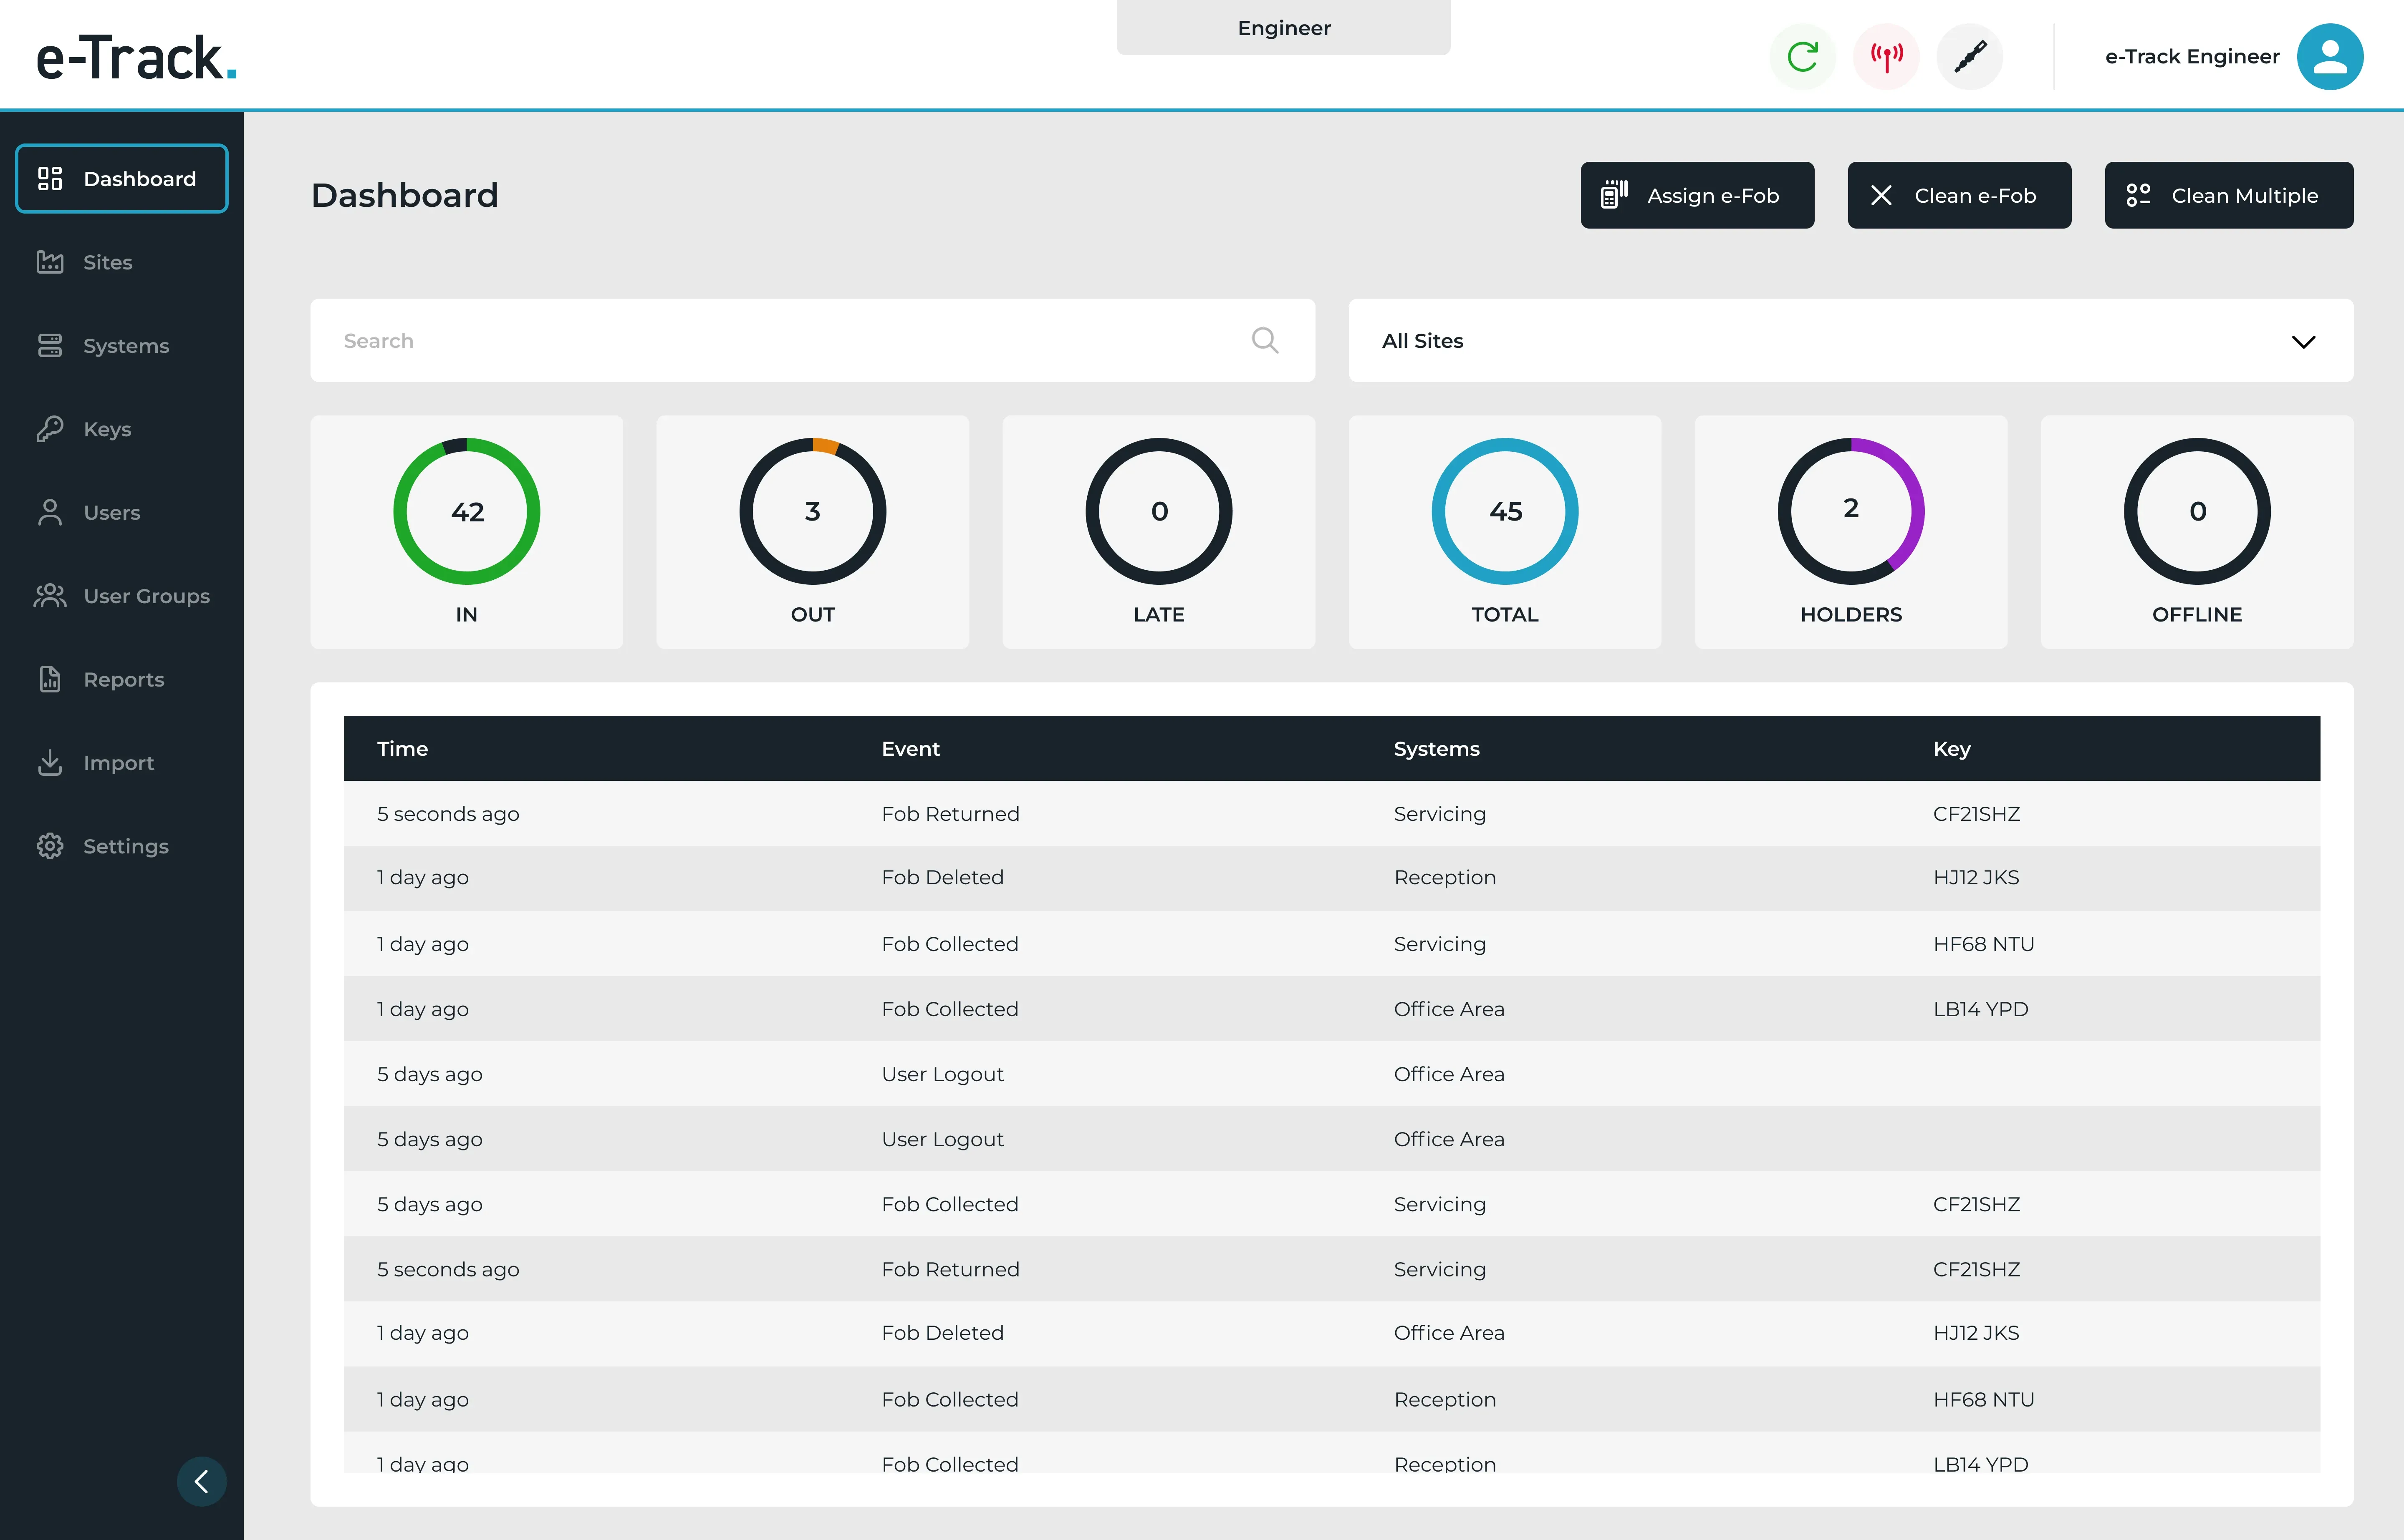Click the Import download icon
The image size is (2404, 1540).
[x=50, y=762]
